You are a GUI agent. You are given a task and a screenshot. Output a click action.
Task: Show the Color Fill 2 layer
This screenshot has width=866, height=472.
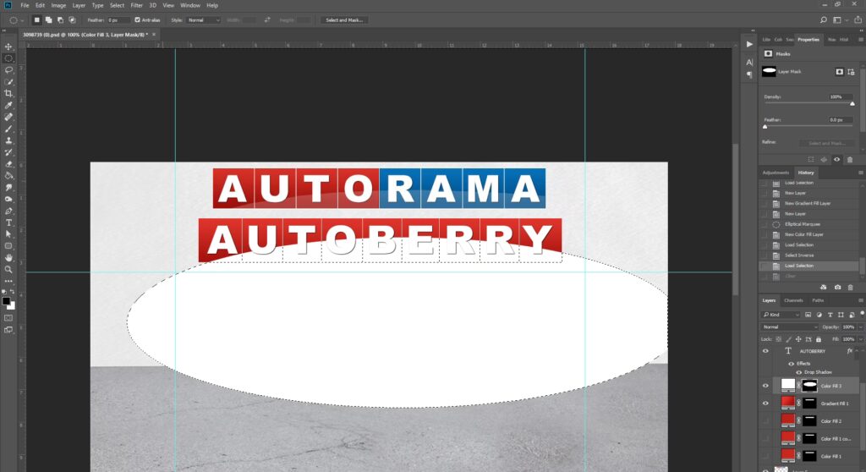pyautogui.click(x=765, y=420)
